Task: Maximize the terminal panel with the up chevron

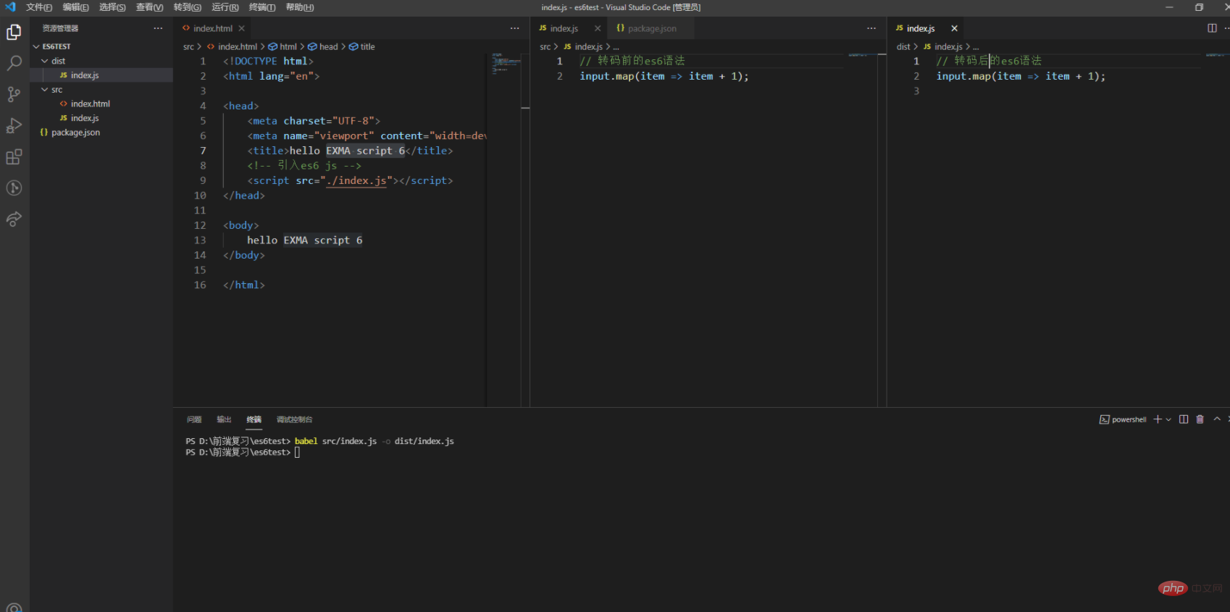Action: (x=1217, y=419)
